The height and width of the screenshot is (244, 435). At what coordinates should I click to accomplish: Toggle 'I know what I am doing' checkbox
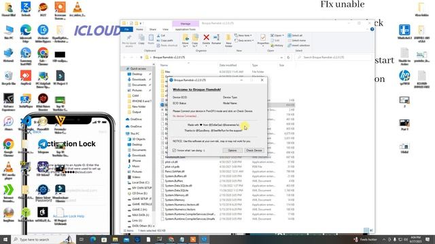174,150
